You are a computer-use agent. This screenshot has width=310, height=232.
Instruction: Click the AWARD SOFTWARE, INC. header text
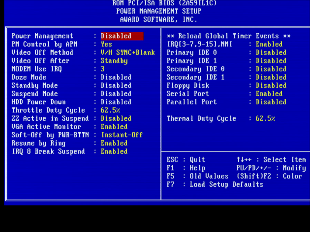tap(159, 20)
